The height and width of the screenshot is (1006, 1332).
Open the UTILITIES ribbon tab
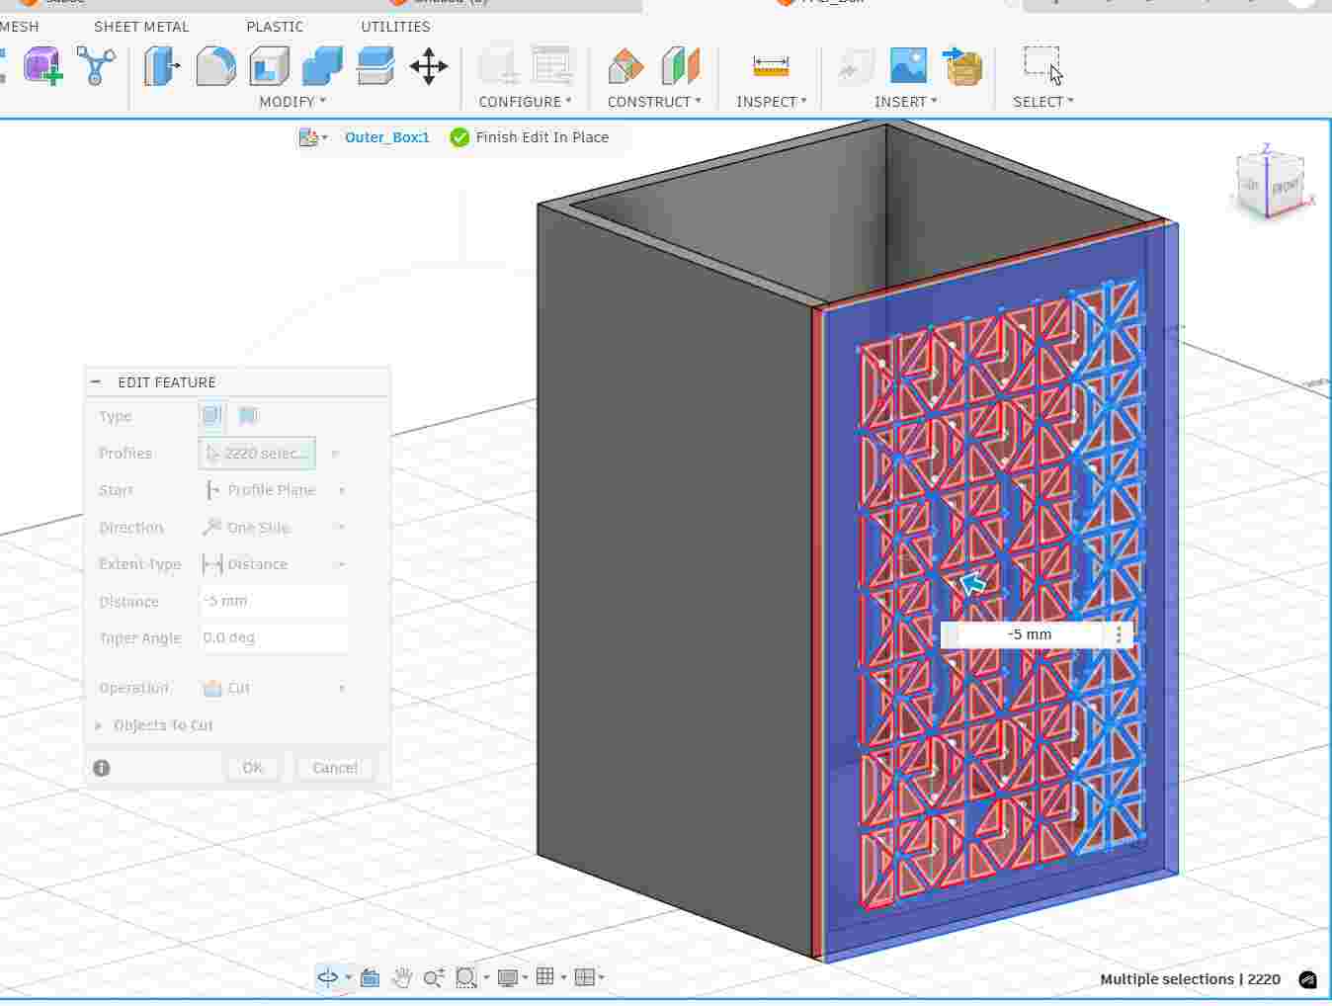pyautogui.click(x=394, y=27)
